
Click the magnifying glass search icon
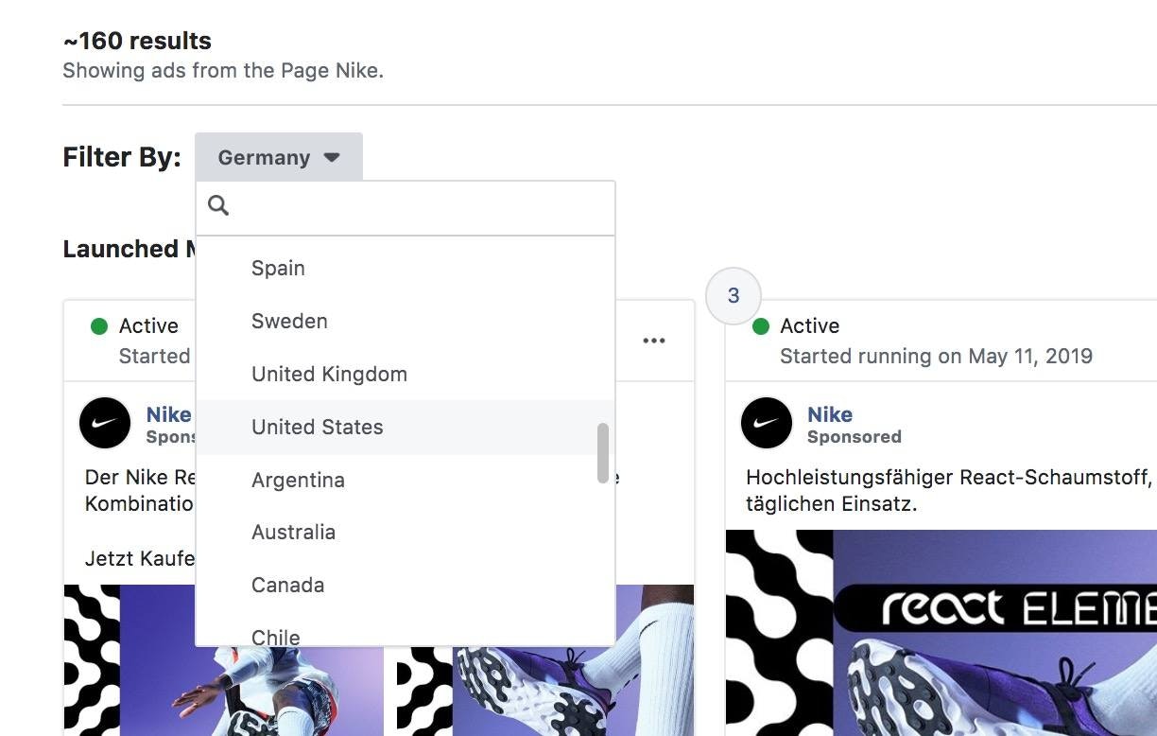[218, 205]
